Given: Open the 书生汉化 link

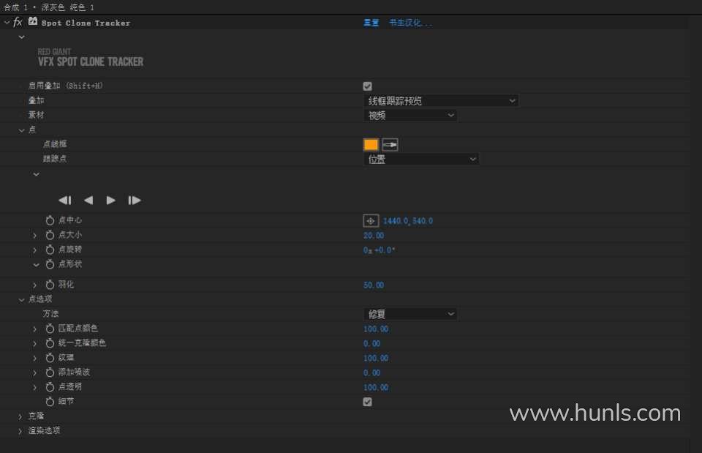Looking at the screenshot, I should [x=410, y=23].
